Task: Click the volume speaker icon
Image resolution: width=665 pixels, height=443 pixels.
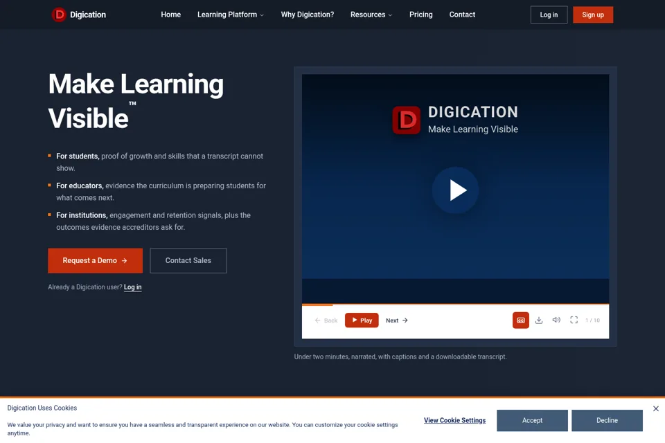Action: (x=556, y=320)
